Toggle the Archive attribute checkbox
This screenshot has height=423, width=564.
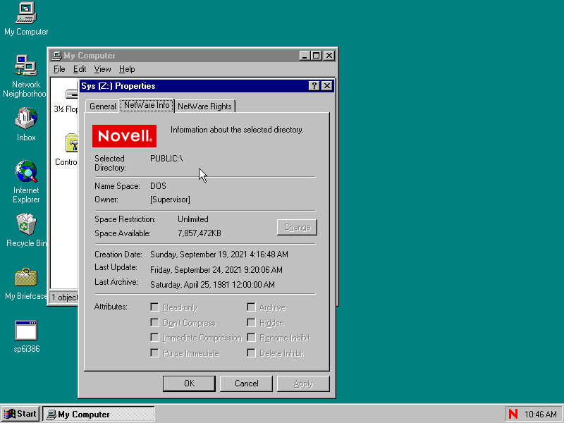[x=251, y=307]
